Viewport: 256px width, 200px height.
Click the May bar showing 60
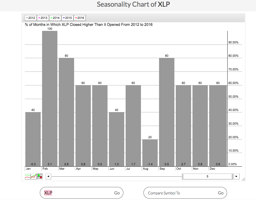[x=100, y=126]
